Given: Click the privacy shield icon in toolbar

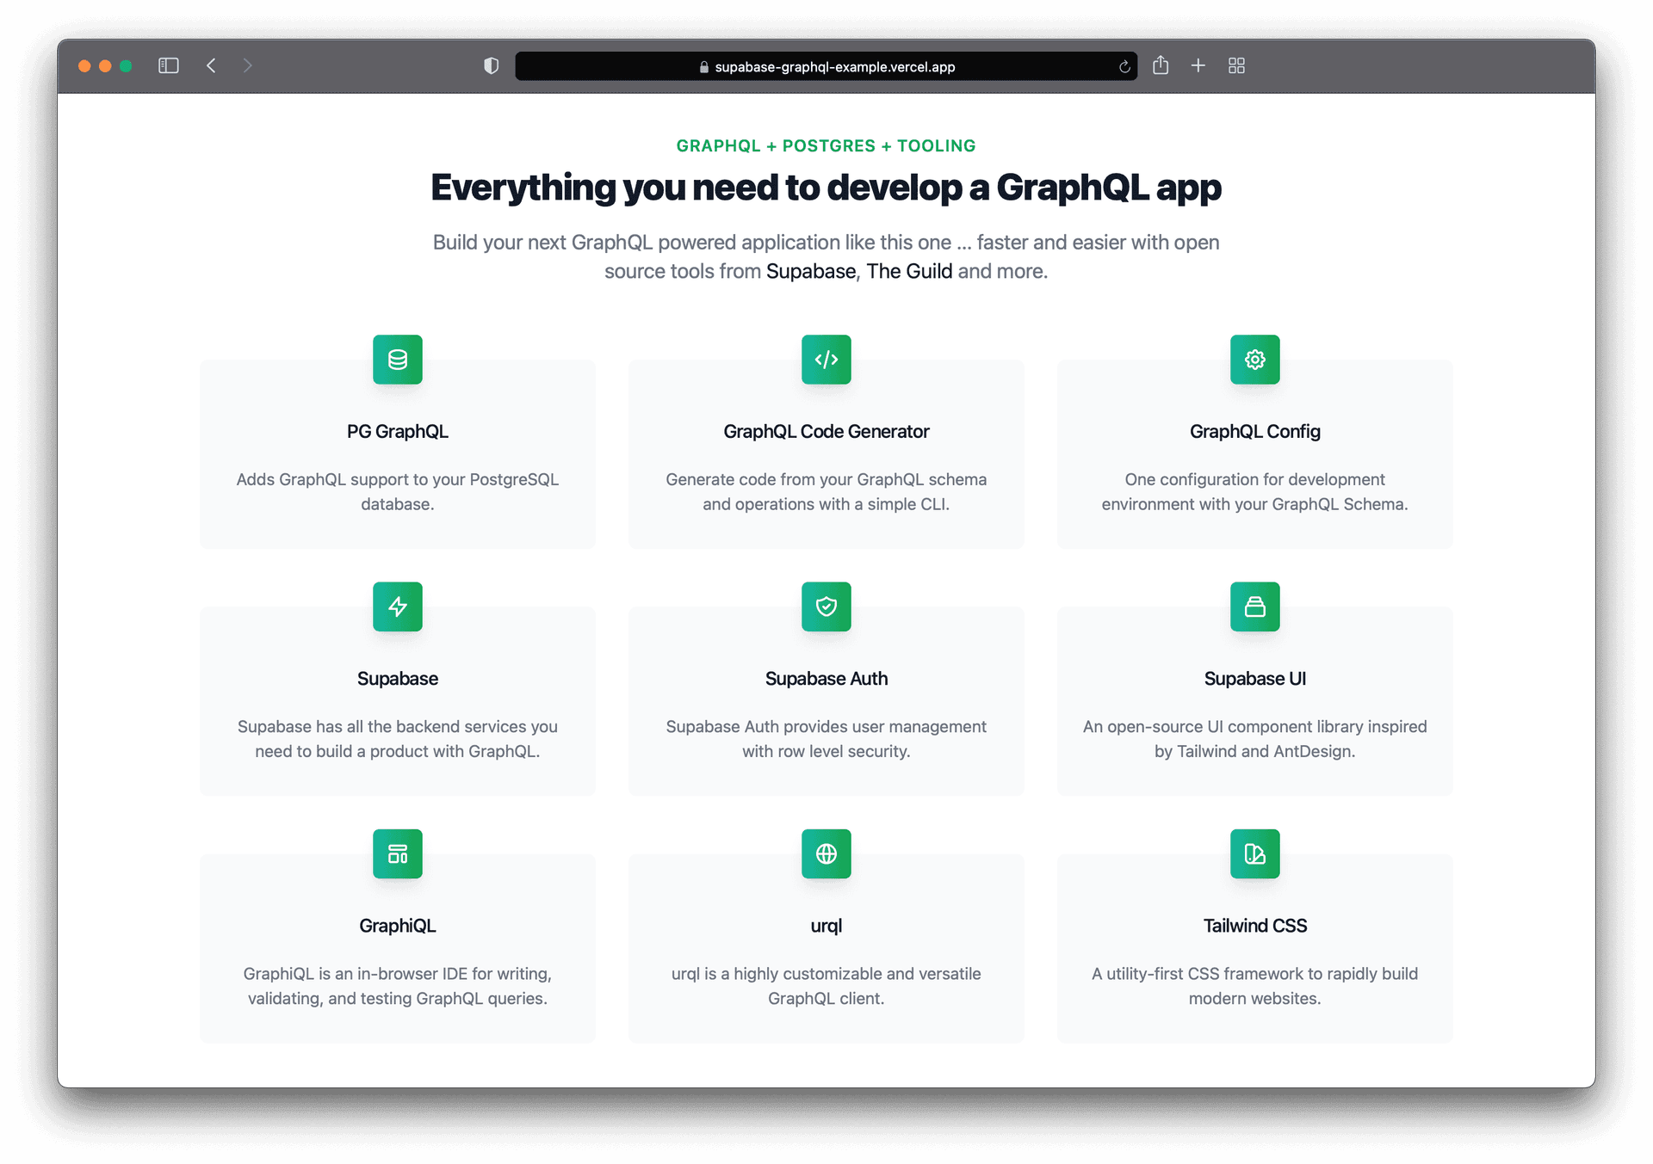Looking at the screenshot, I should pyautogui.click(x=491, y=65).
